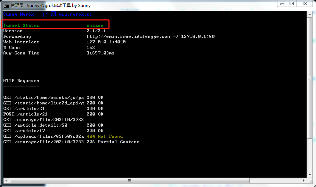The image size is (316, 187).
Task: Click the horizontal scrollbar thumb
Action: pyautogui.click(x=130, y=180)
